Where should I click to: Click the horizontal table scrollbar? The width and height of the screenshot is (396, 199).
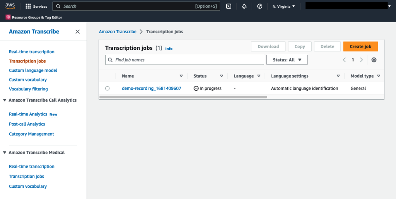(x=183, y=97)
